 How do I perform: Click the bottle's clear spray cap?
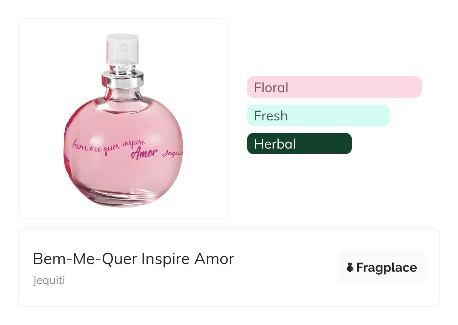coord(123,49)
